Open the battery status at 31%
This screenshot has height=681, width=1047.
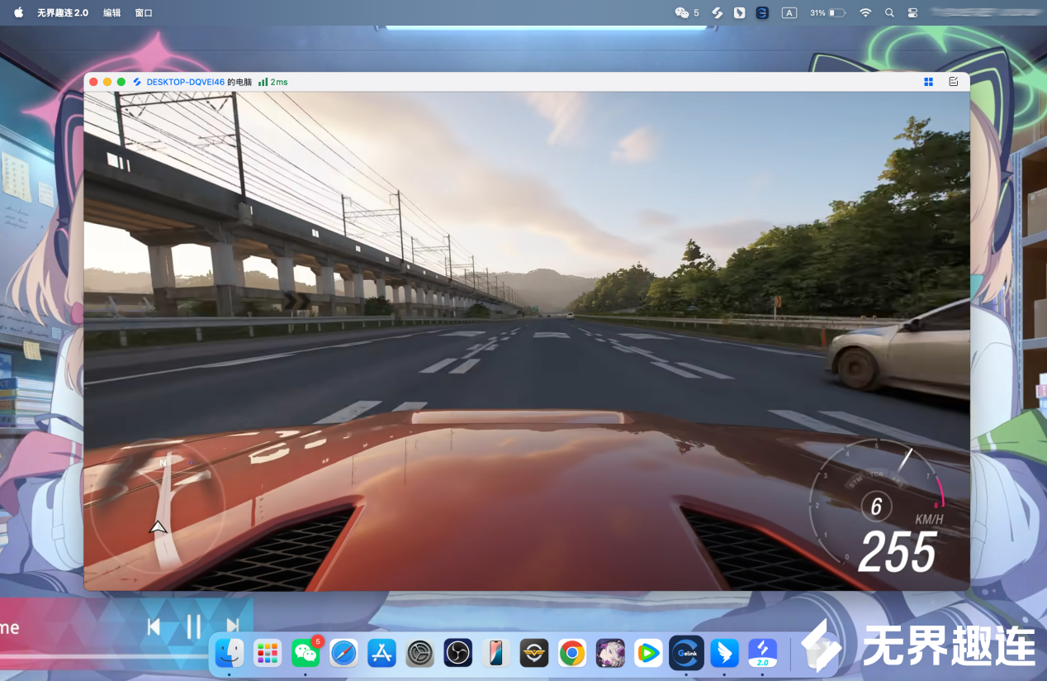tap(827, 12)
